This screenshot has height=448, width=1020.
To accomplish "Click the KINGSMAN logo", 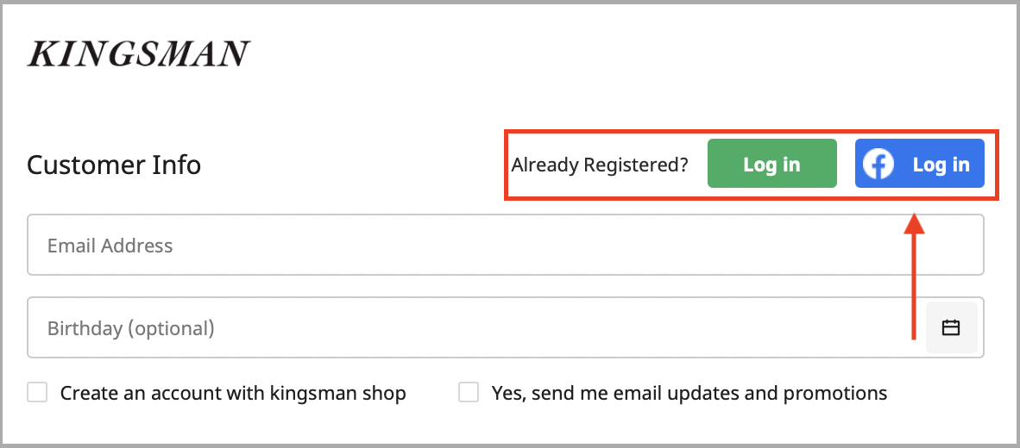I will [x=138, y=54].
